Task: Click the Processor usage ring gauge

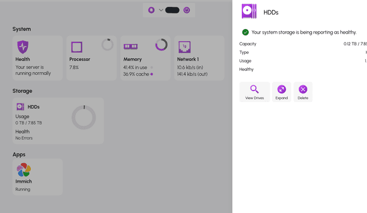Action: point(107,45)
